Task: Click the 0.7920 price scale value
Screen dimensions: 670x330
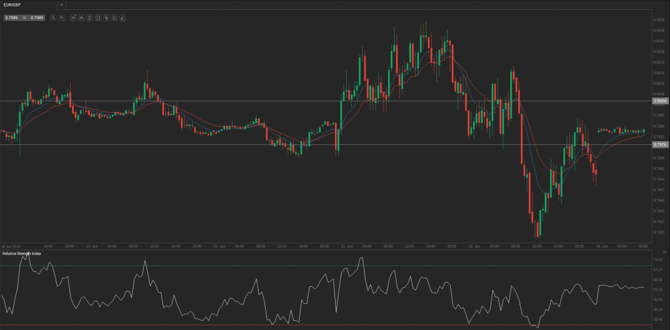Action: 660,232
